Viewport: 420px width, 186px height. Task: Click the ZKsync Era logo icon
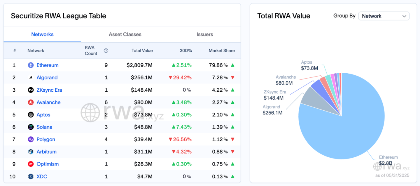pos(31,90)
